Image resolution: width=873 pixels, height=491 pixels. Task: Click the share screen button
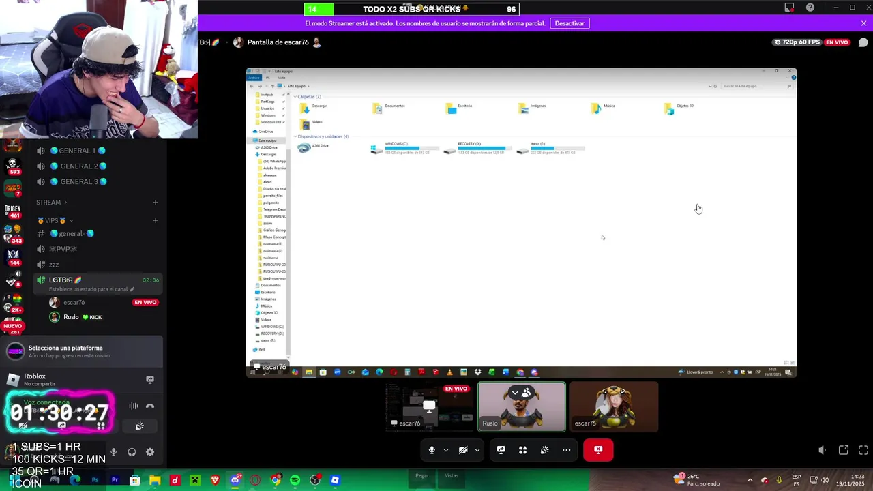501,450
